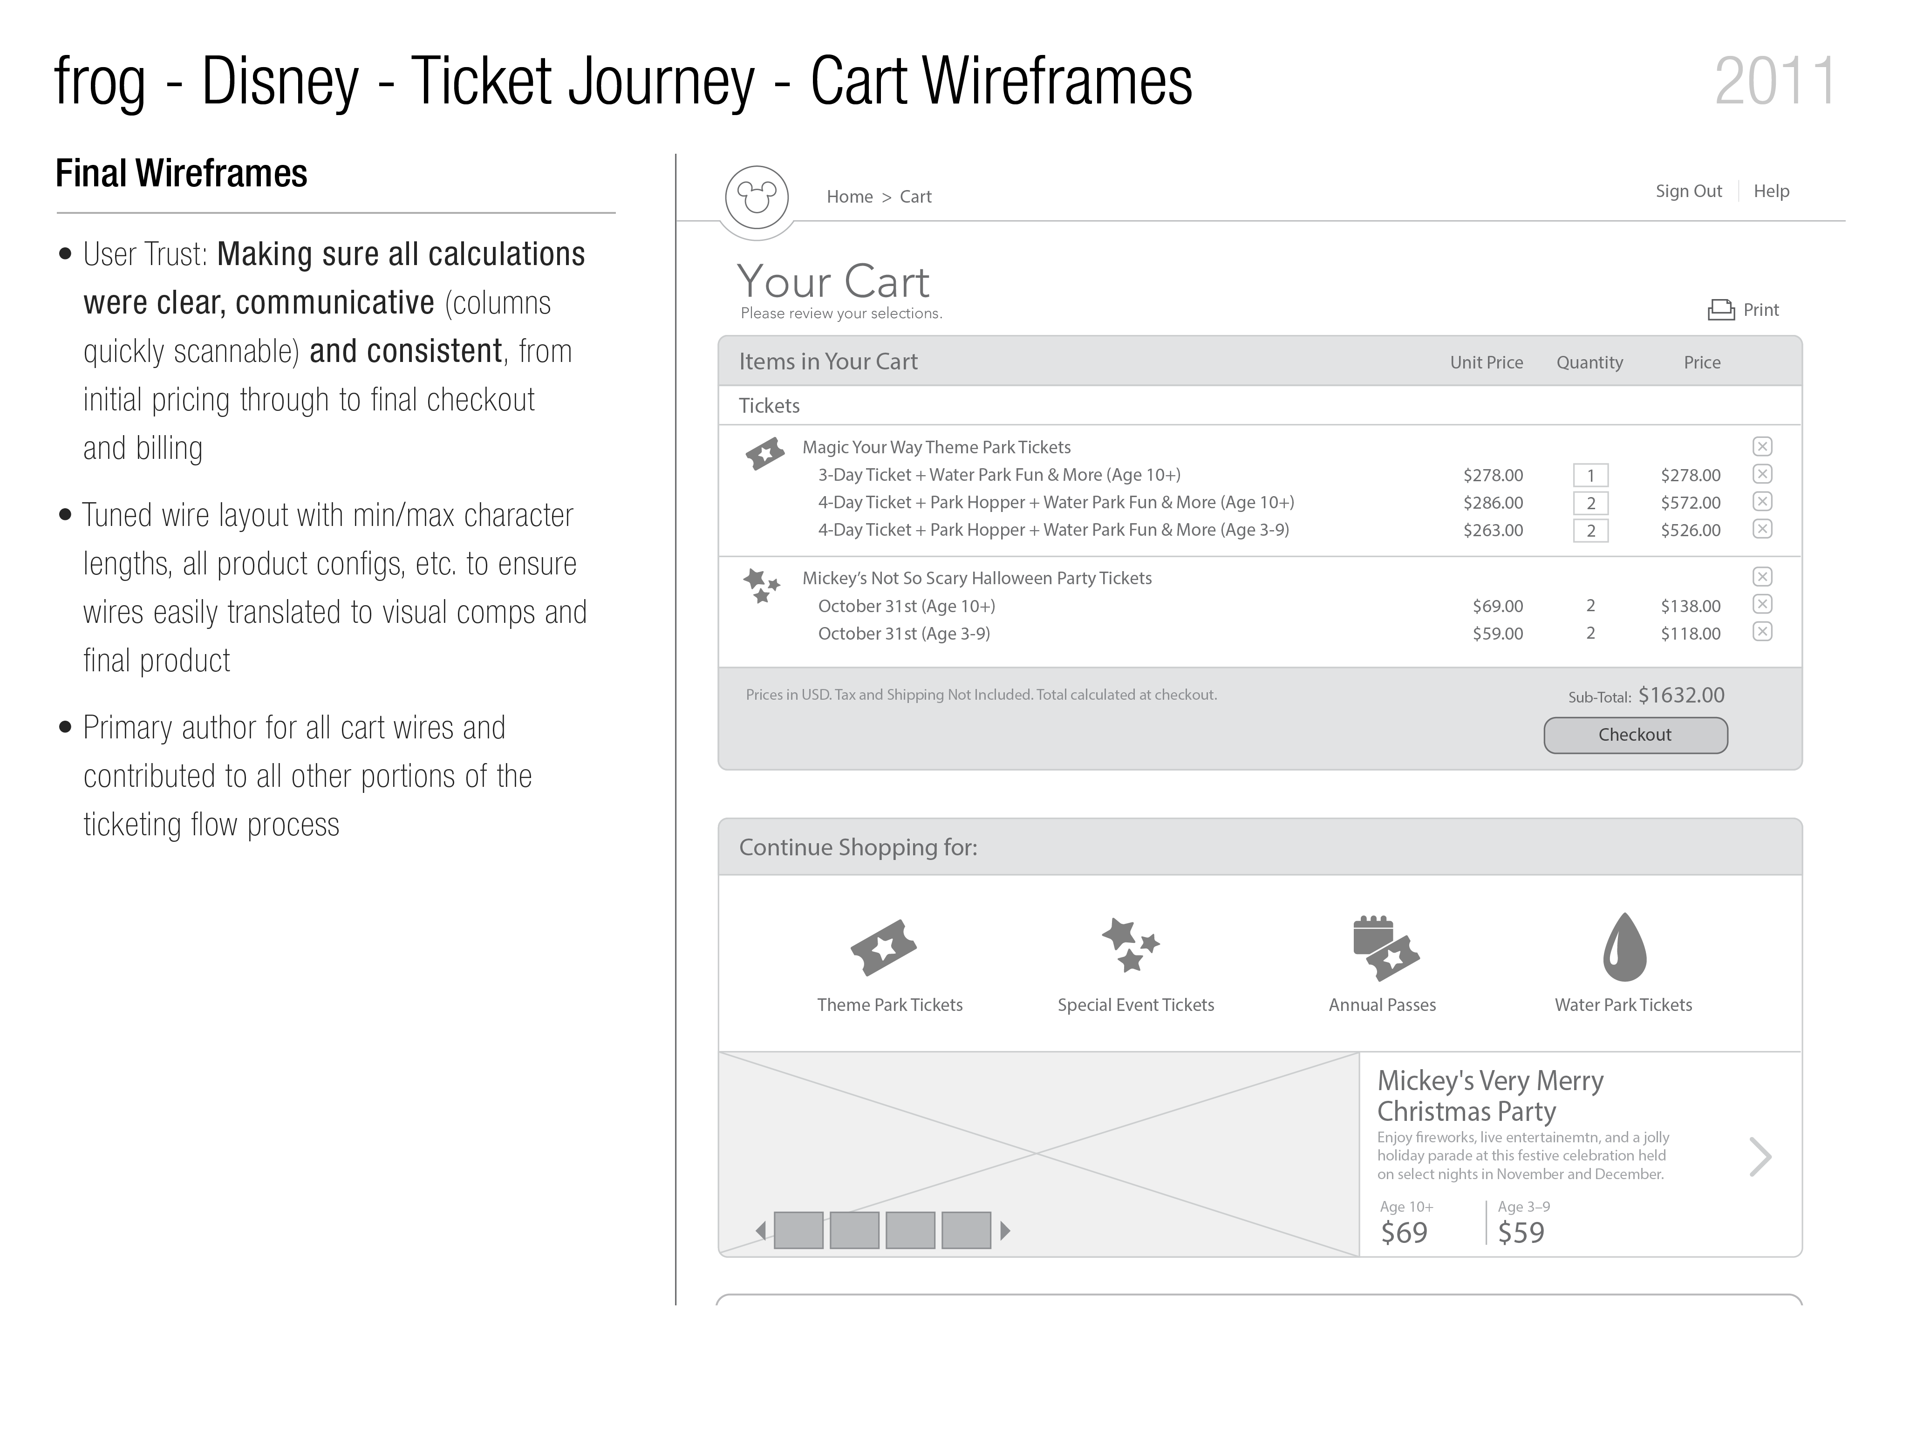Viewport: 1910px width, 1433px height.
Task: Click the Checkout button
Action: pyautogui.click(x=1636, y=736)
